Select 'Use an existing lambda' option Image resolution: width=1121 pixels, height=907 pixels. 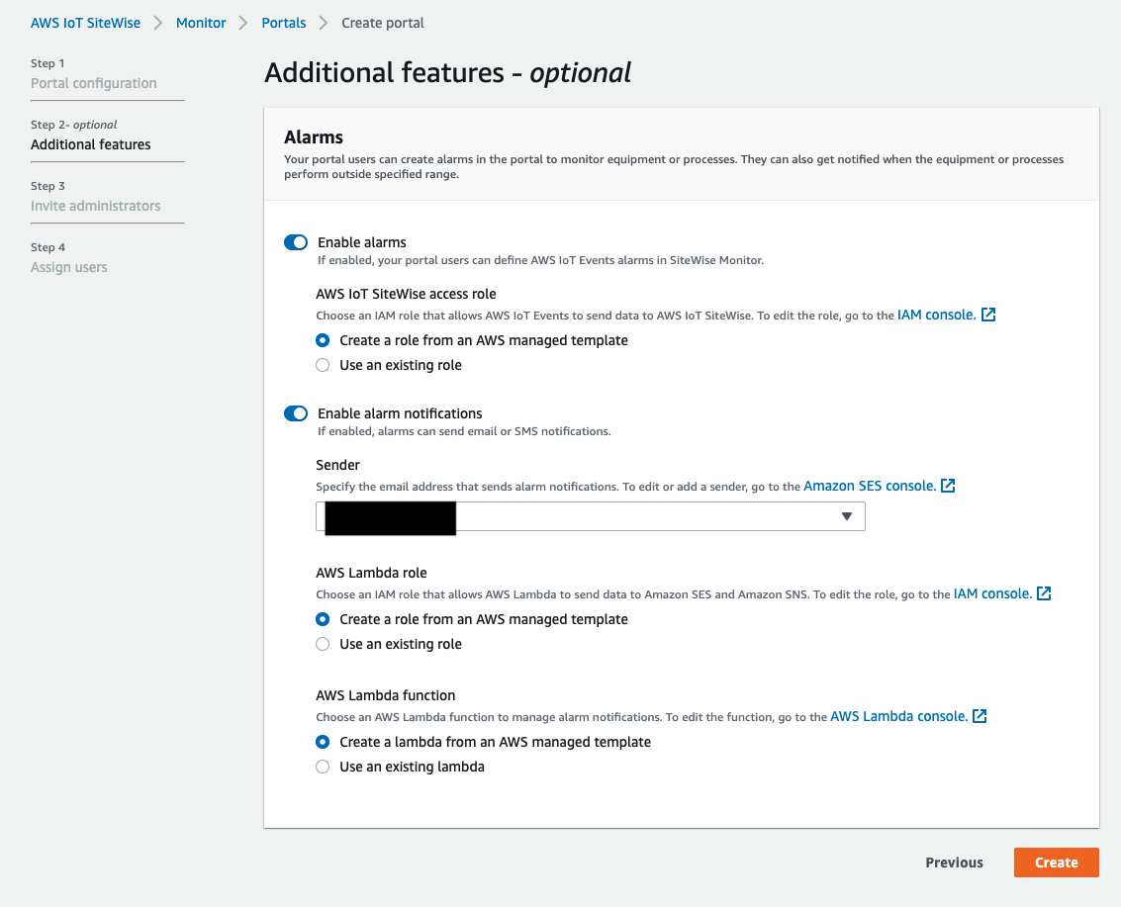pyautogui.click(x=322, y=767)
